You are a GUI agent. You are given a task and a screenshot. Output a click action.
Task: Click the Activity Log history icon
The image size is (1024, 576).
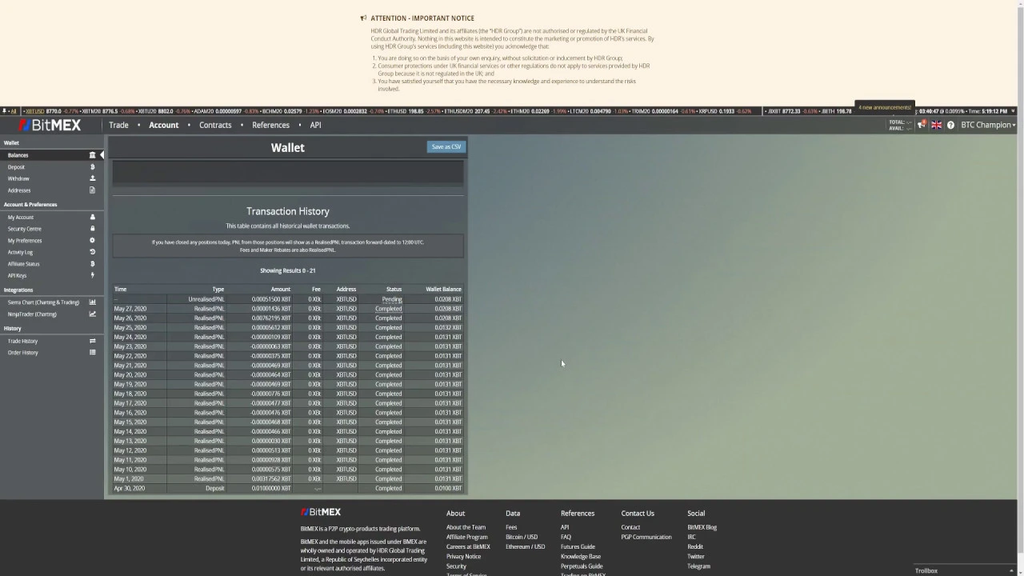click(x=92, y=252)
